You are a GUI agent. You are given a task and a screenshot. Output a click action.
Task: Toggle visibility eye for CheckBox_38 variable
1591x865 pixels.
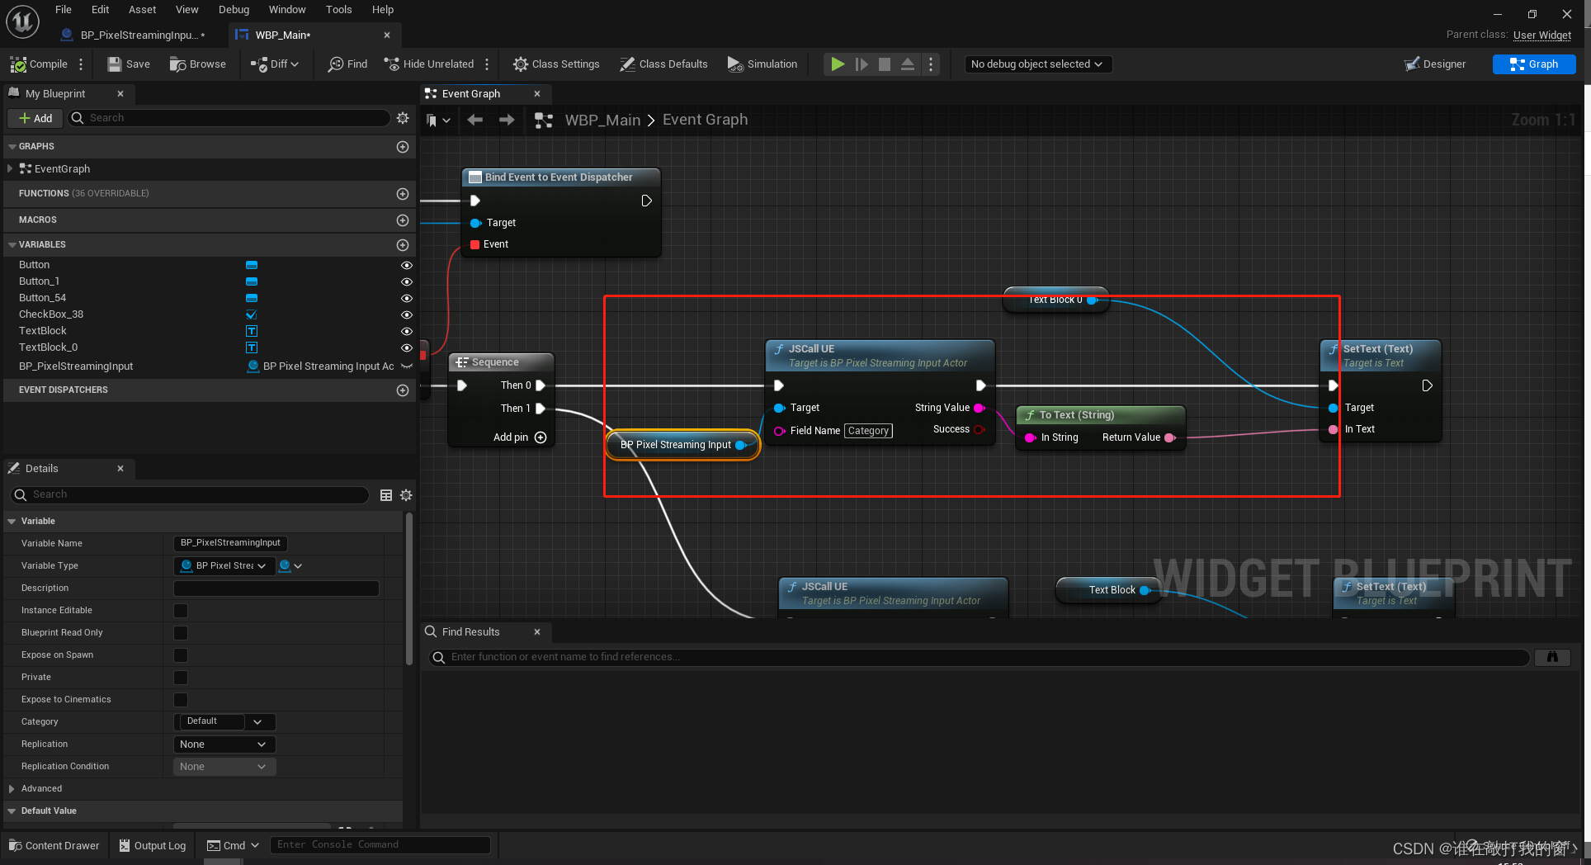406,314
